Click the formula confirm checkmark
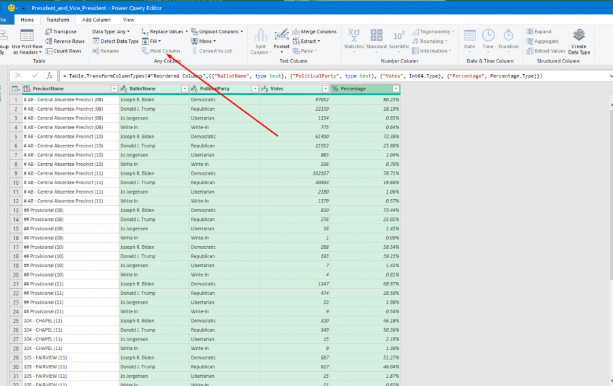Screen dimensions: 613x386 (35, 75)
